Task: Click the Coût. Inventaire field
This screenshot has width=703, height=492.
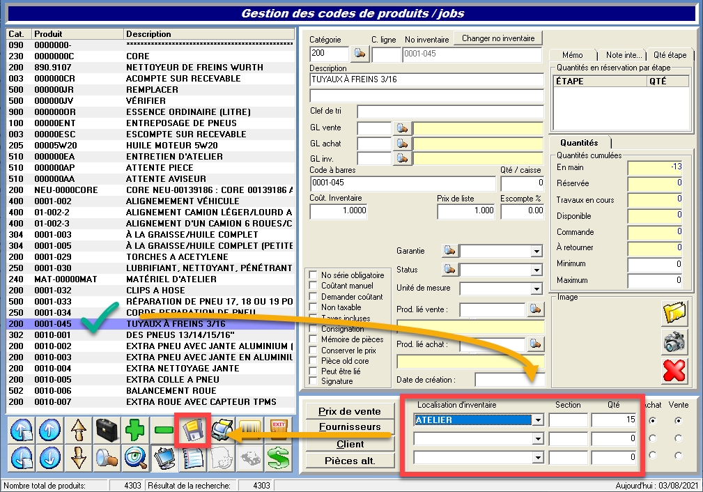Action: [339, 210]
